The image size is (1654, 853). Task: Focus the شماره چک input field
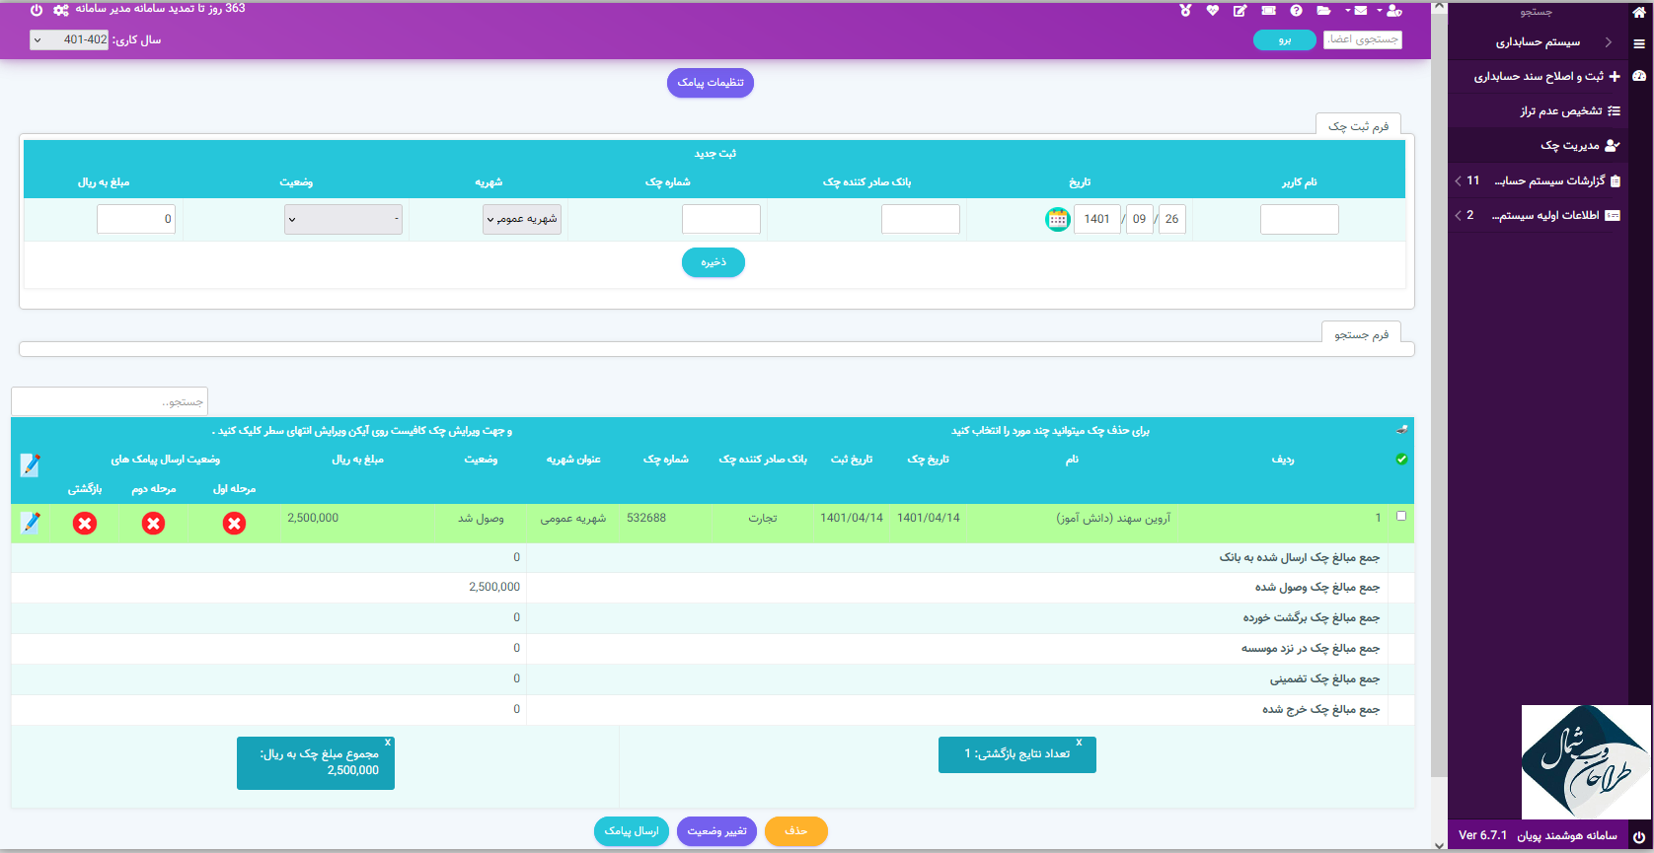click(x=721, y=219)
